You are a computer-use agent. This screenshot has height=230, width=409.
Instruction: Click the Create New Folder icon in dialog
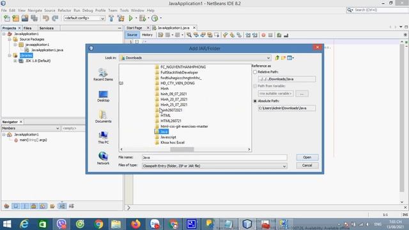point(283,58)
